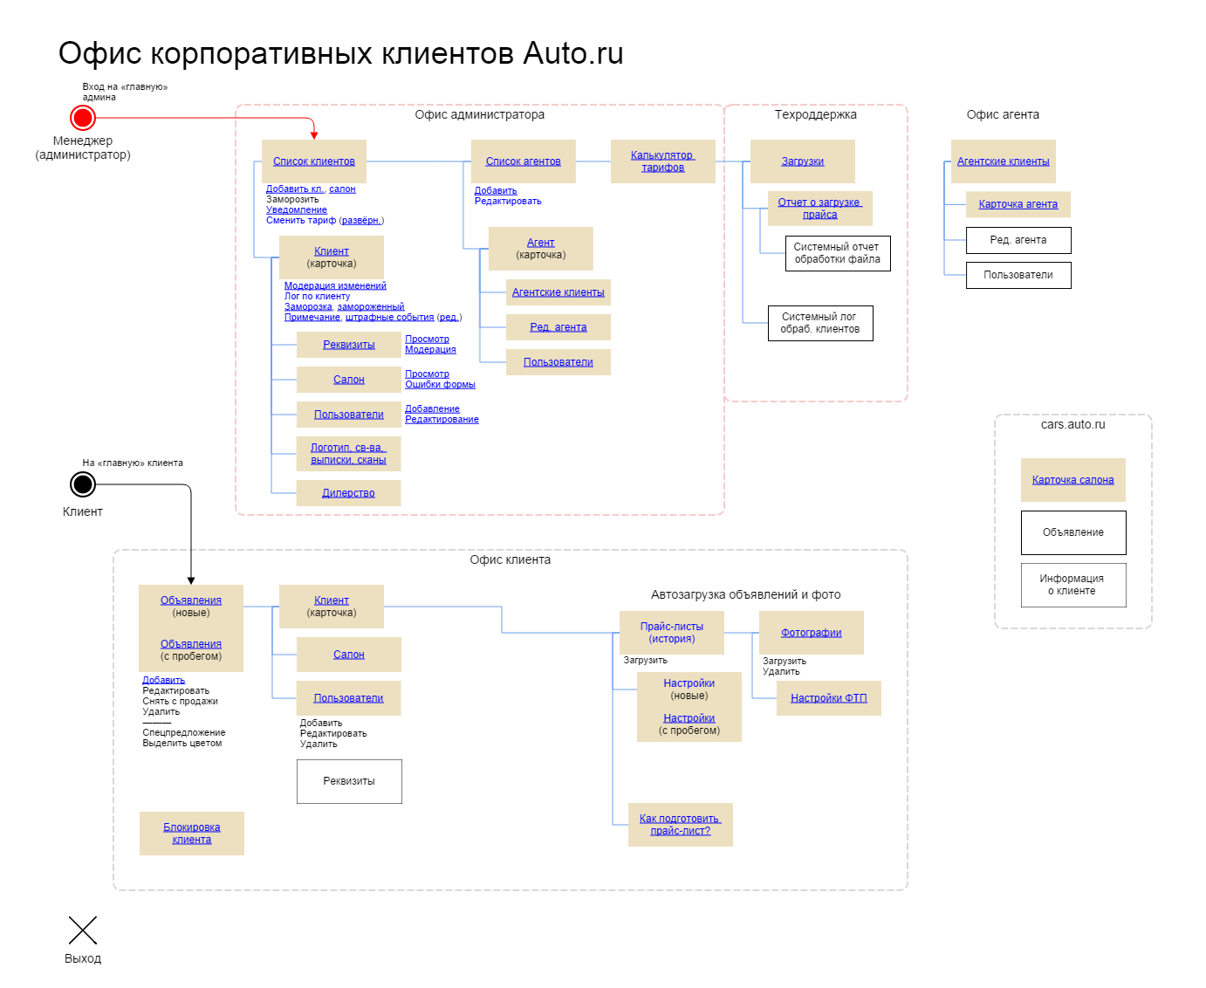Open Объявления (новые) link
The height and width of the screenshot is (988, 1206).
pyautogui.click(x=191, y=600)
